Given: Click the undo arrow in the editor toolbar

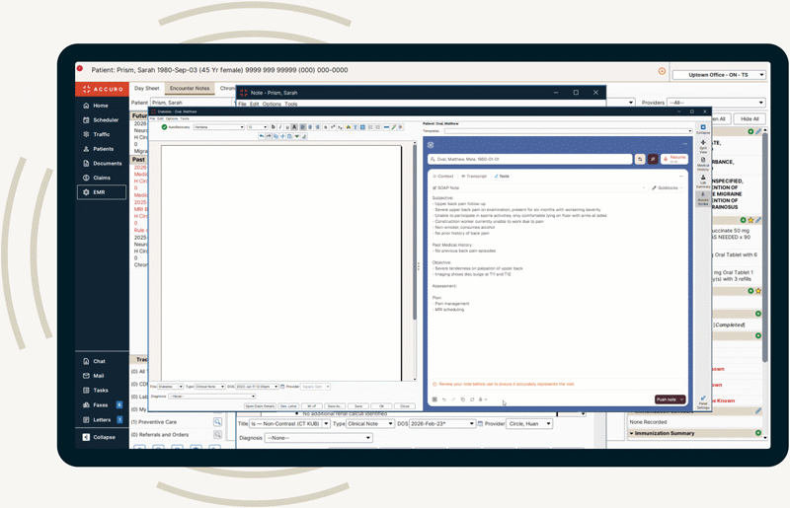Looking at the screenshot, I should [x=261, y=136].
